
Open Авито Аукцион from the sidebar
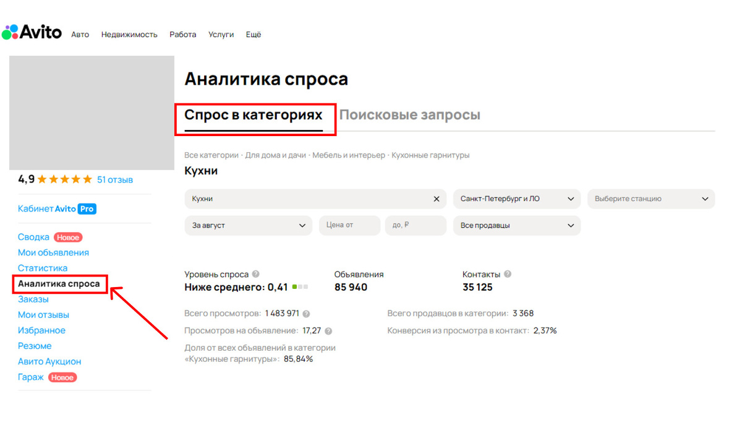pyautogui.click(x=49, y=361)
